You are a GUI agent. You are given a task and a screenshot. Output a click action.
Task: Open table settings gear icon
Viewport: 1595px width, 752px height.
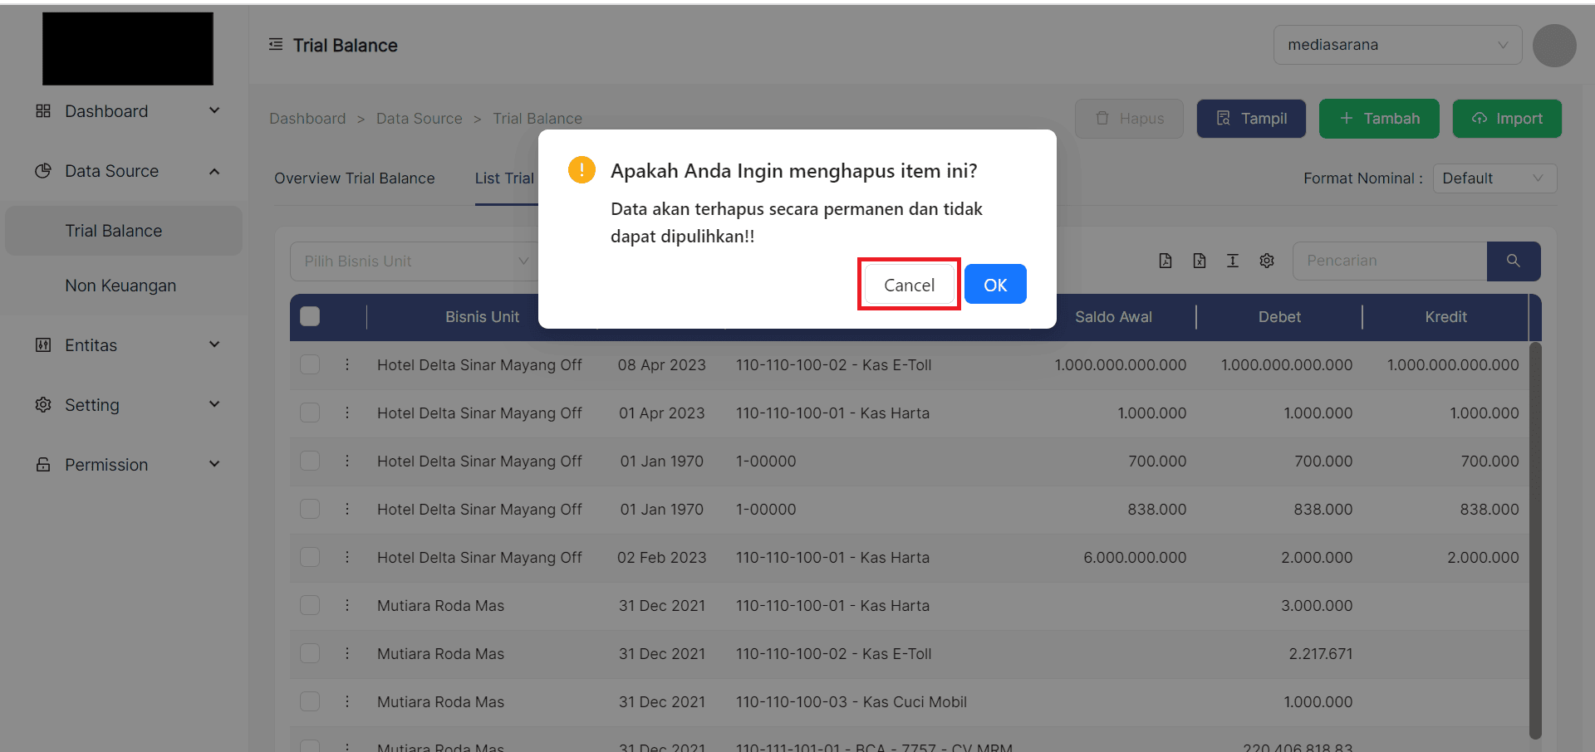click(1266, 261)
